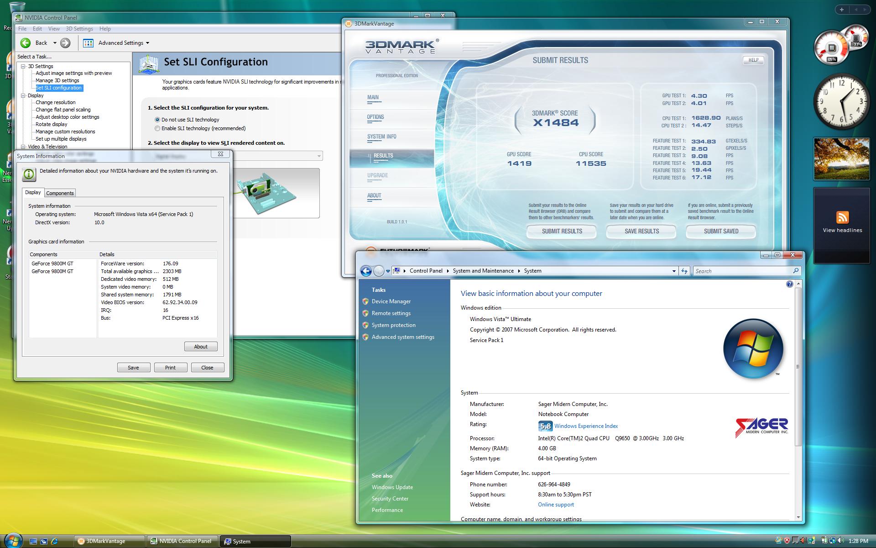Viewport: 876px width, 548px height.
Task: Click the Windows Update link under See also
Action: pyautogui.click(x=392, y=487)
